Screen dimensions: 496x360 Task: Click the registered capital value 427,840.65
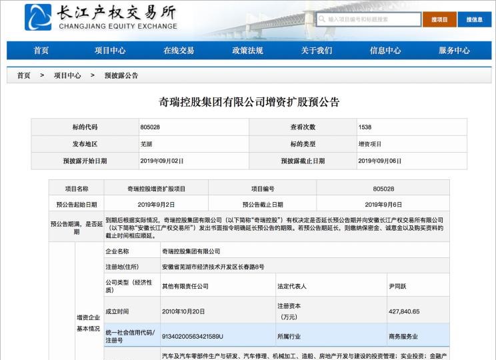pos(404,311)
